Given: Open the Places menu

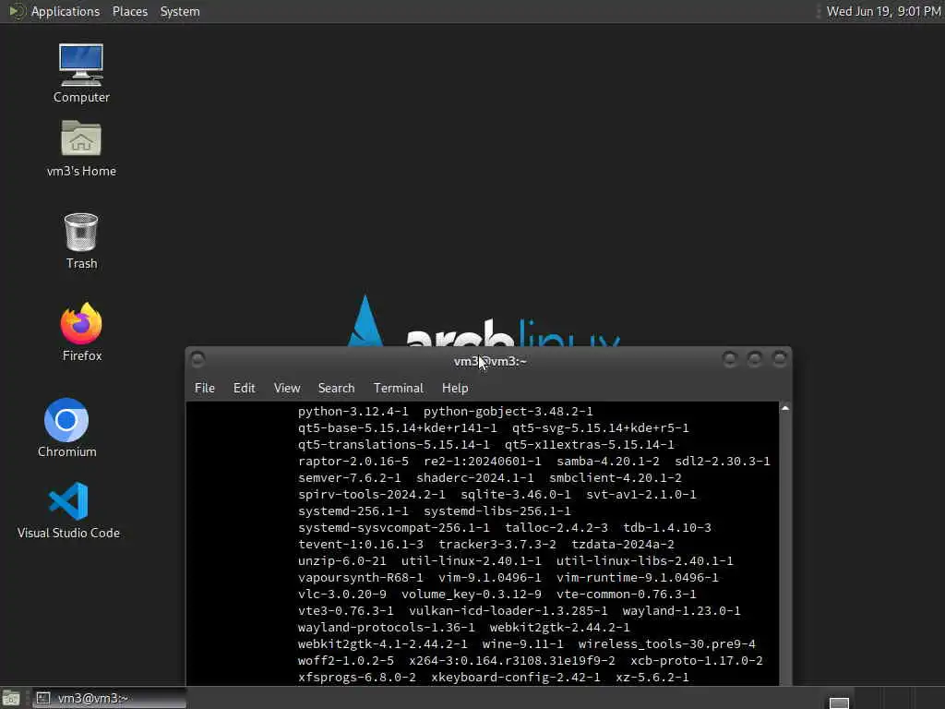Looking at the screenshot, I should (129, 11).
